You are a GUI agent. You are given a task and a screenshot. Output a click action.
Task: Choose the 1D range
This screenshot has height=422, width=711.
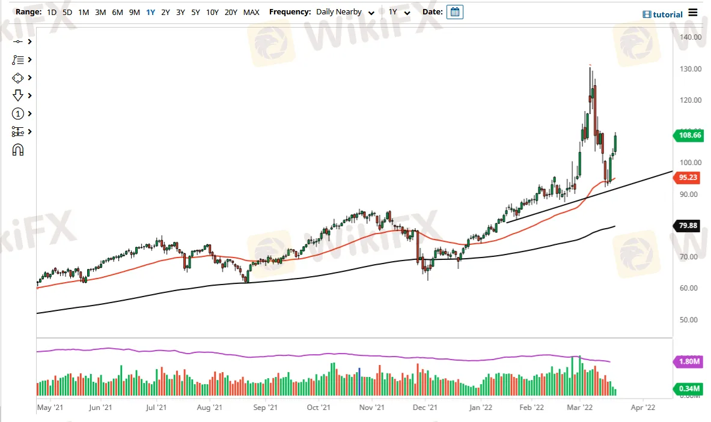pos(52,12)
